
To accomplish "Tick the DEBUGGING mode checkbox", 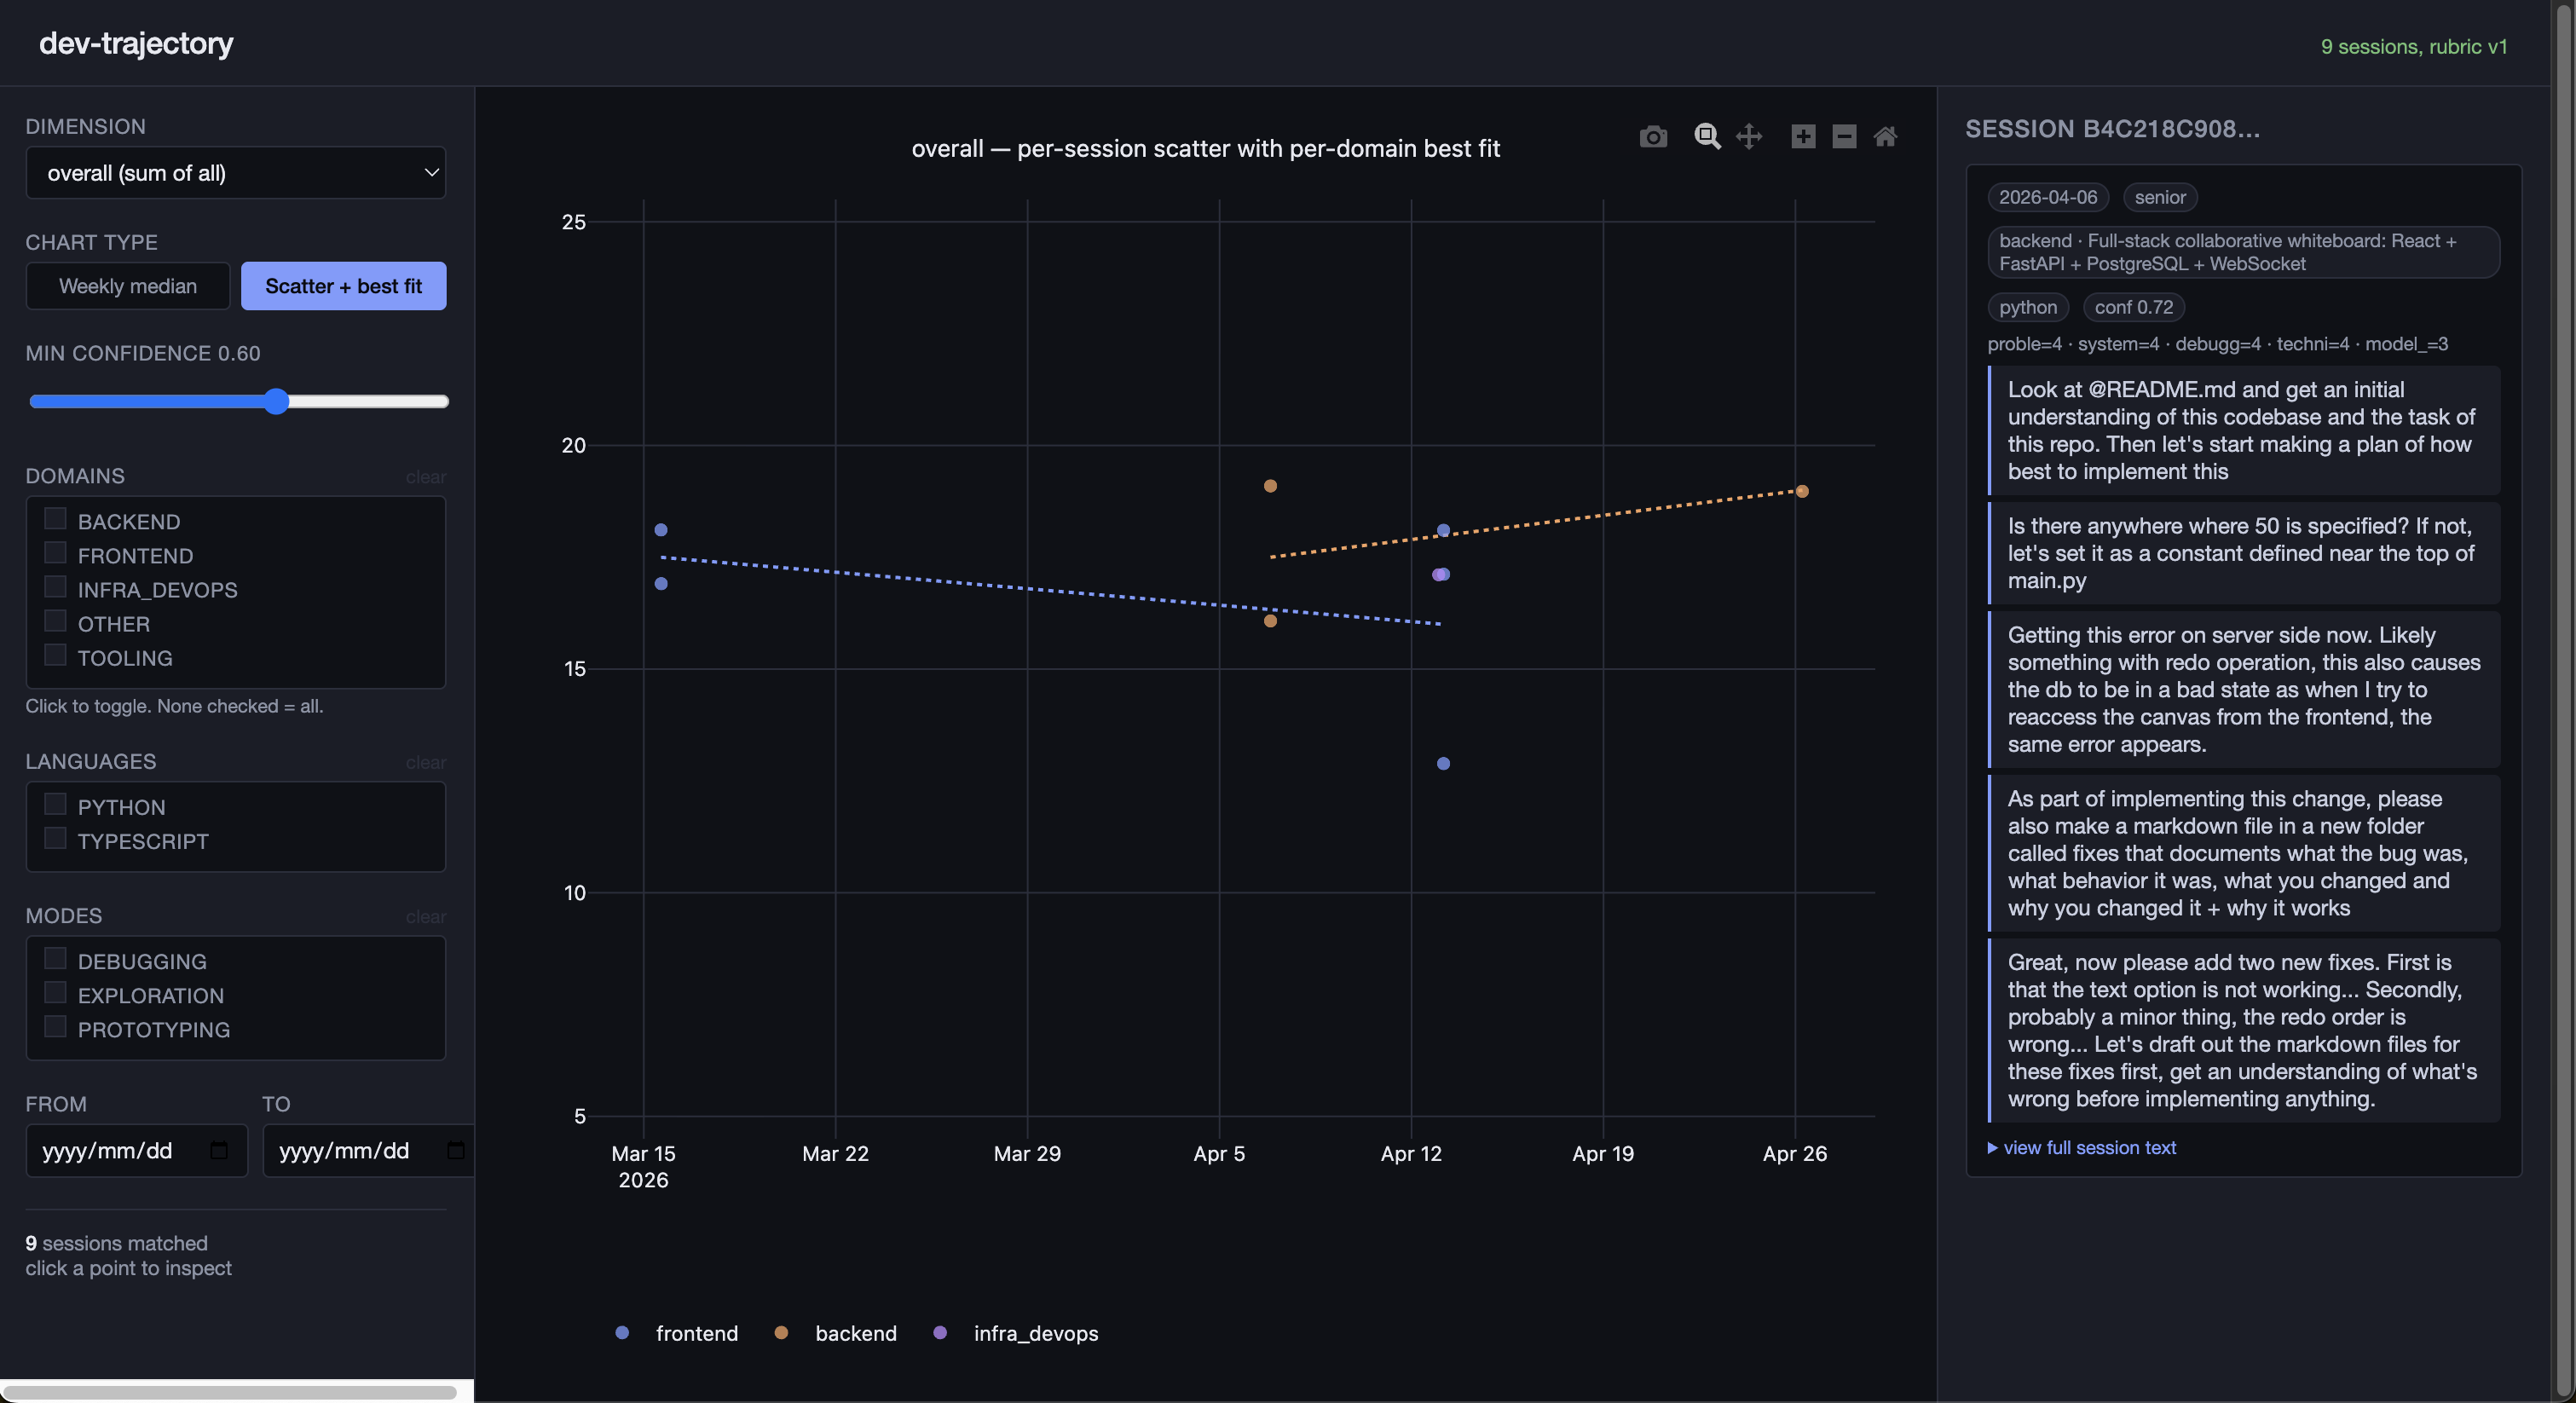I will click(55, 958).
